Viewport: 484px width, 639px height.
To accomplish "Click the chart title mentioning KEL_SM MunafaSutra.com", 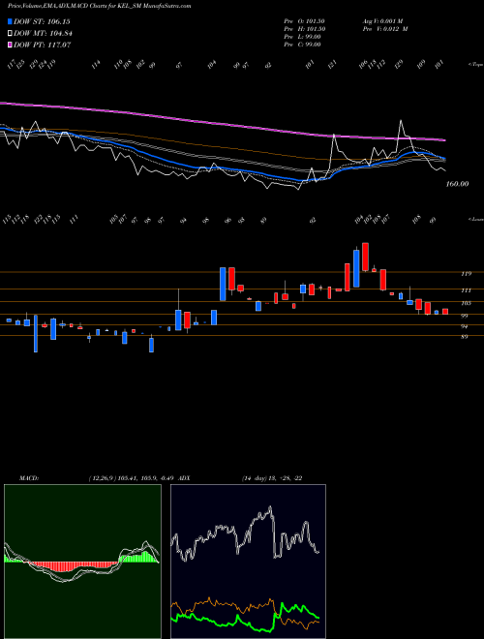I will pyautogui.click(x=100, y=6).
